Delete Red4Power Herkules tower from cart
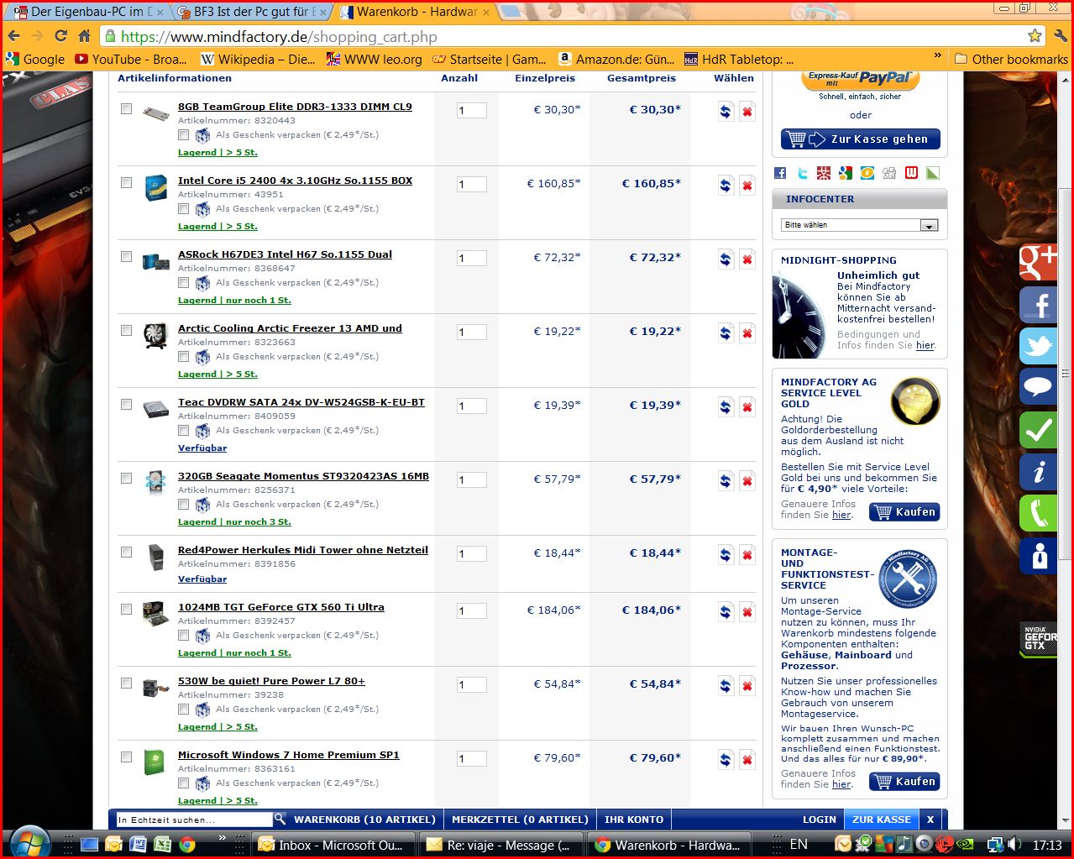The width and height of the screenshot is (1074, 859). point(747,554)
